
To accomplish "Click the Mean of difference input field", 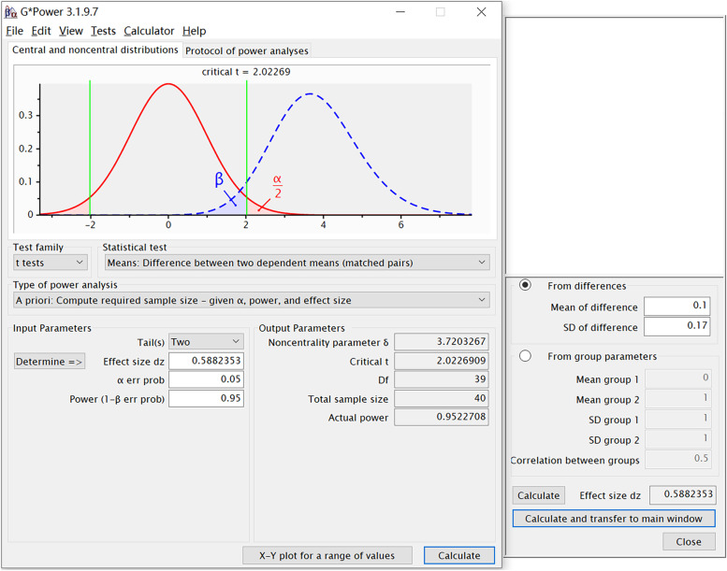I will [676, 307].
